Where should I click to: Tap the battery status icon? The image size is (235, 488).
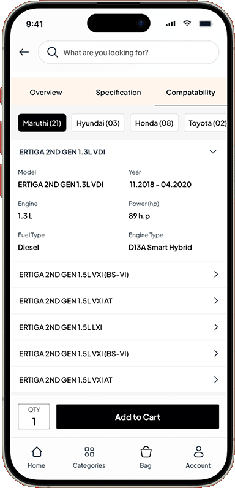[206, 24]
